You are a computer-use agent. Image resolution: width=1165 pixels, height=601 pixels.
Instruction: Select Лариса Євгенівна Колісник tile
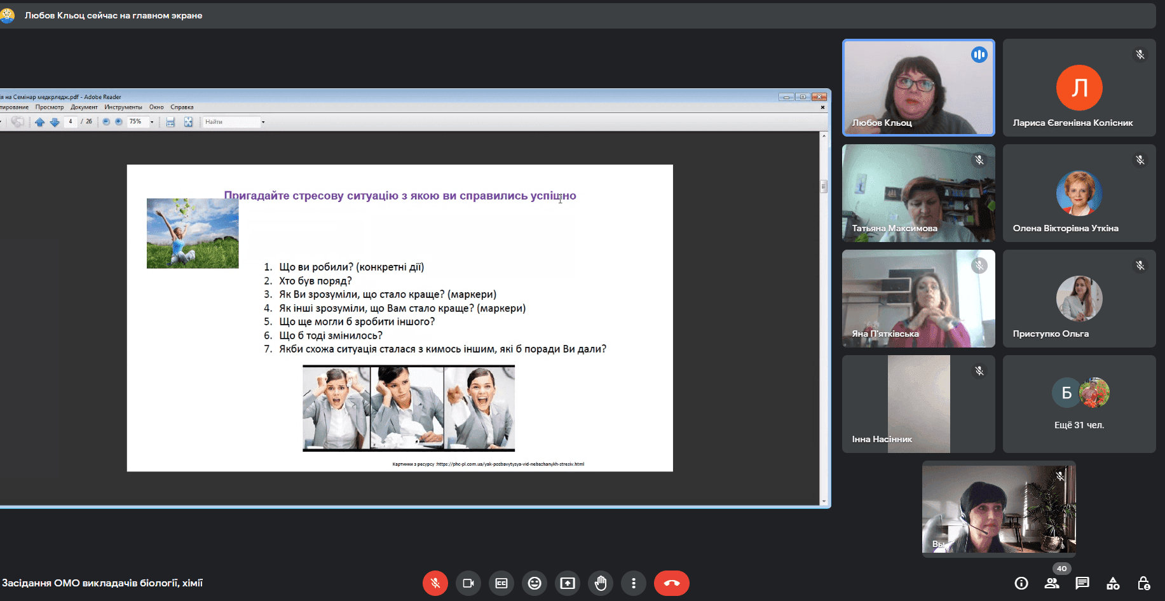click(1079, 88)
